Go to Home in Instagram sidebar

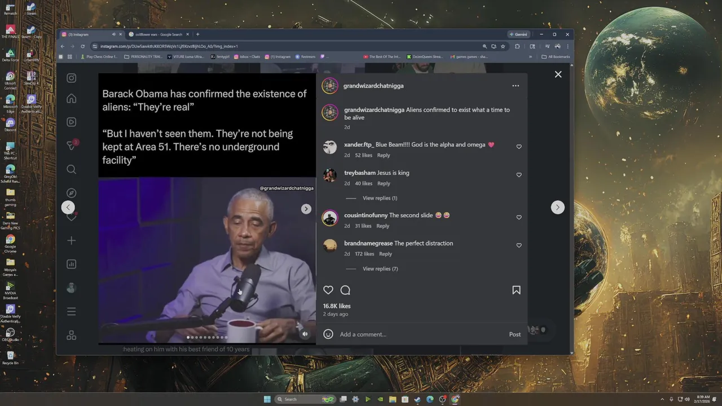pyautogui.click(x=72, y=99)
